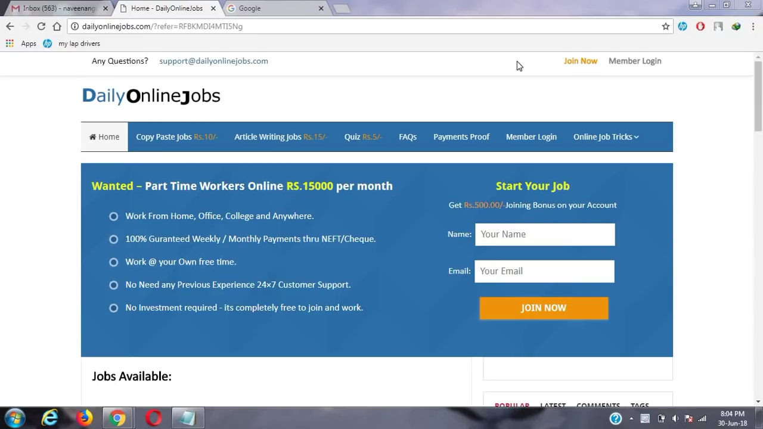Close the Home - DailyOnlineJobs tab
This screenshot has width=763, height=429.
click(x=213, y=8)
